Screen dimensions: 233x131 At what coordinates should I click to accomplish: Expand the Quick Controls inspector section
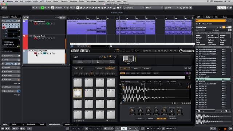11,91
